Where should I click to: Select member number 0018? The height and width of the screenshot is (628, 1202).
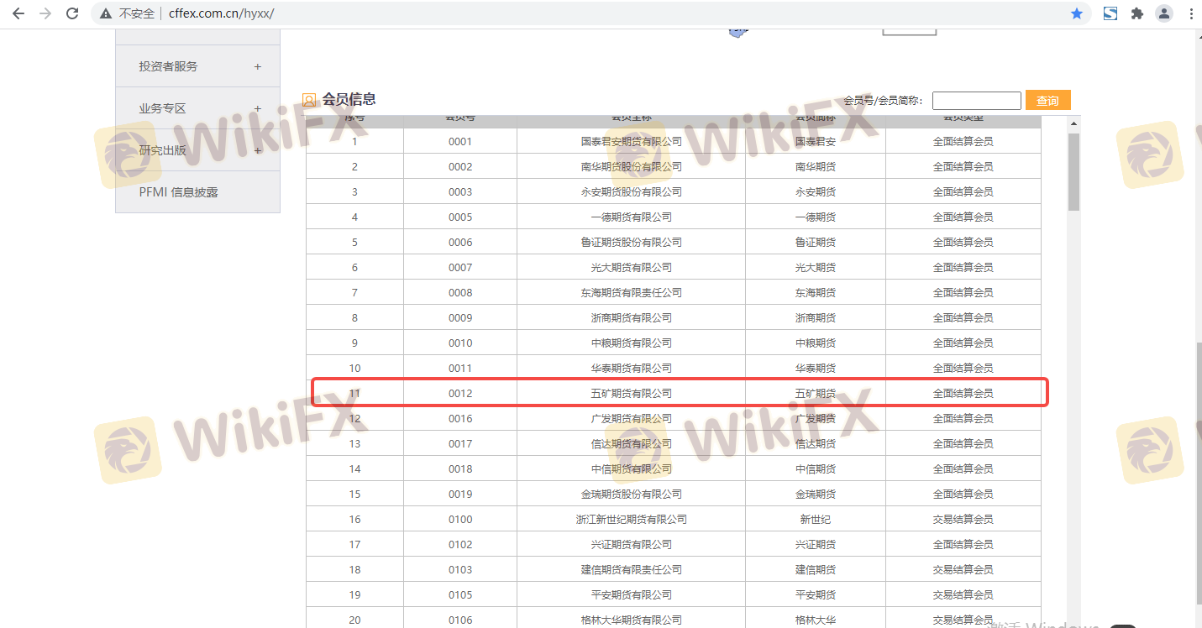coord(460,469)
